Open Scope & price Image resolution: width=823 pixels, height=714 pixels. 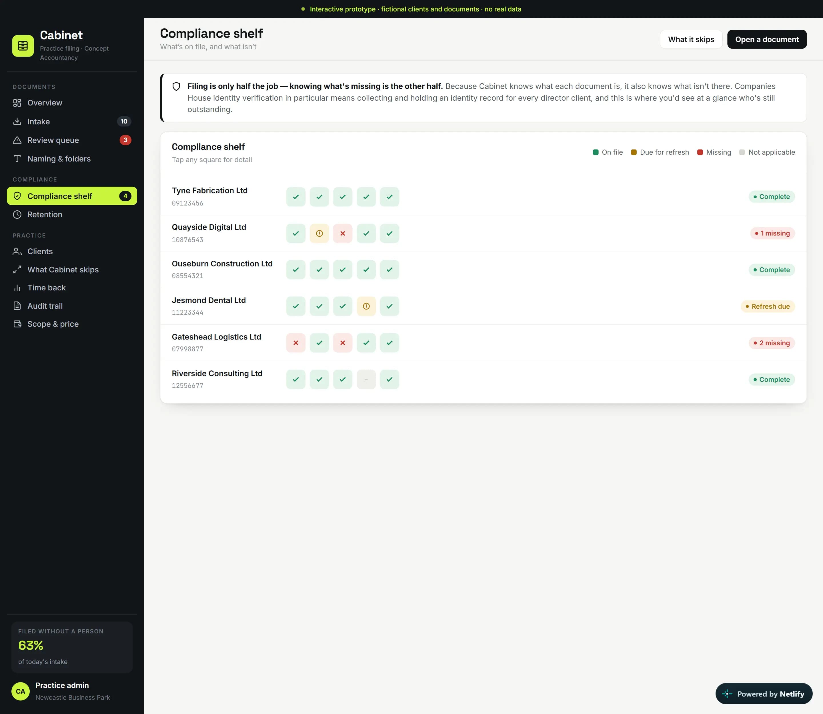point(72,324)
